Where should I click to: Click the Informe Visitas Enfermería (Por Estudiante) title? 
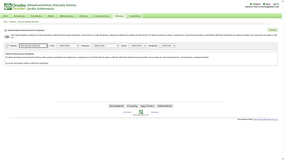pos(26,30)
